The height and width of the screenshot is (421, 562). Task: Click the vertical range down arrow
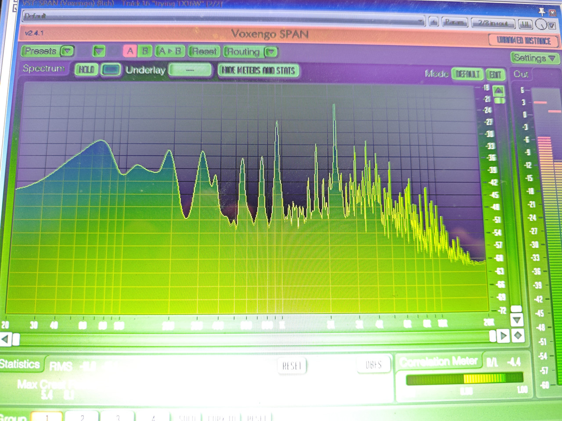point(517,320)
